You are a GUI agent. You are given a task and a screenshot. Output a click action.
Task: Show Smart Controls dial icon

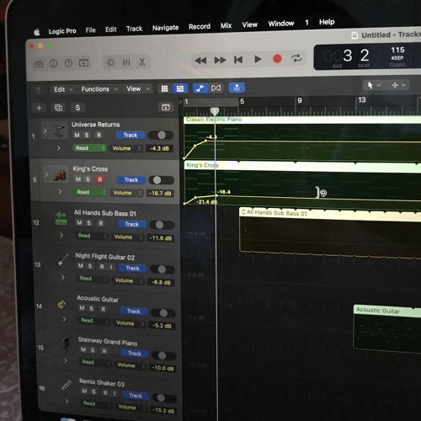tap(110, 62)
